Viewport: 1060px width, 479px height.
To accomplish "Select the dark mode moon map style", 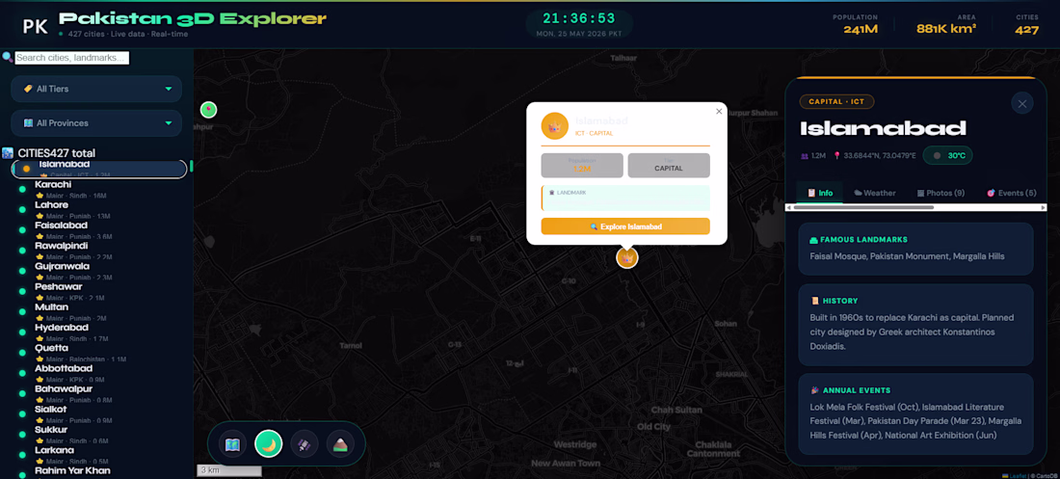I will point(269,444).
